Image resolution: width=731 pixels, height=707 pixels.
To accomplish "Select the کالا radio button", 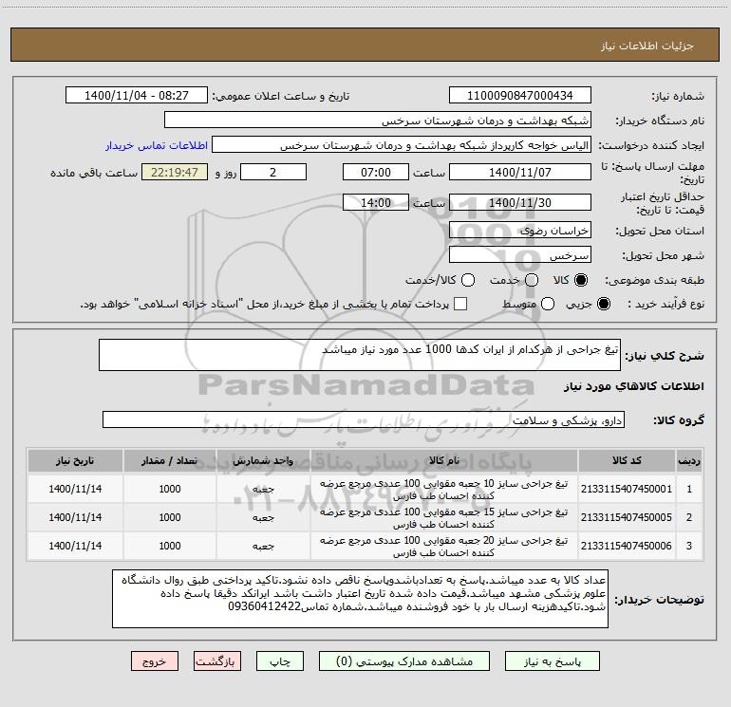I will coord(581,280).
